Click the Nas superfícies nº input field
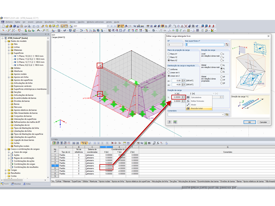275x206 pixels. [205, 45]
